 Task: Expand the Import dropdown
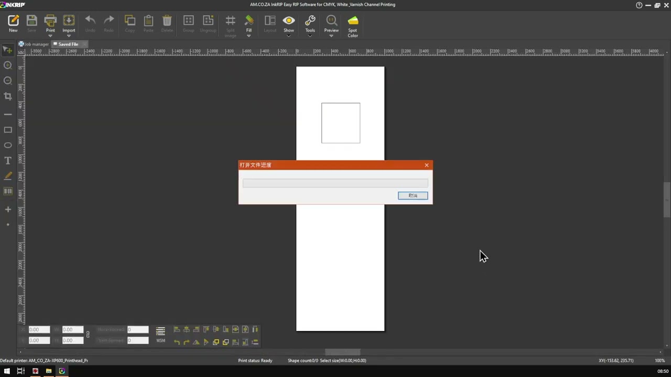[69, 36]
